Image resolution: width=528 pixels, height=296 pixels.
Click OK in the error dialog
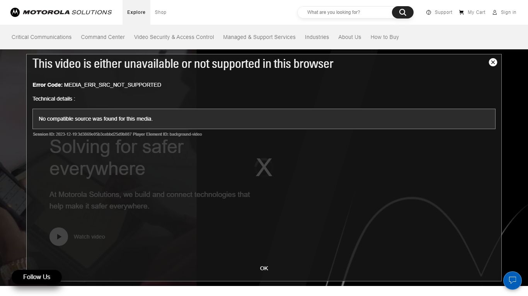pos(264,268)
